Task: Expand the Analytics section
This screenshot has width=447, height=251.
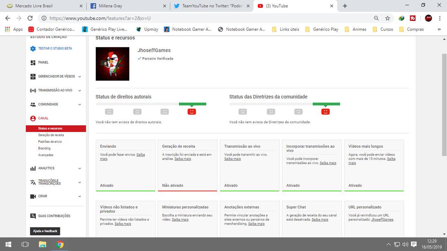Action: [80, 168]
